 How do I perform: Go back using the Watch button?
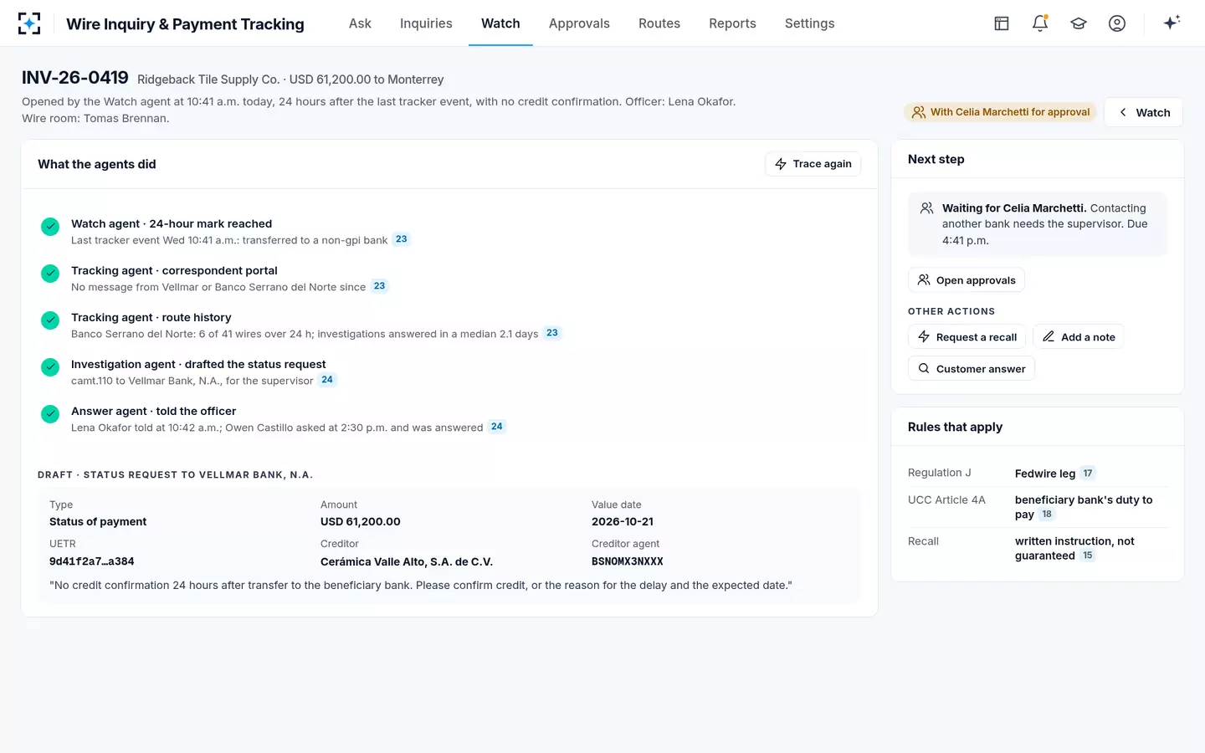pos(1143,112)
